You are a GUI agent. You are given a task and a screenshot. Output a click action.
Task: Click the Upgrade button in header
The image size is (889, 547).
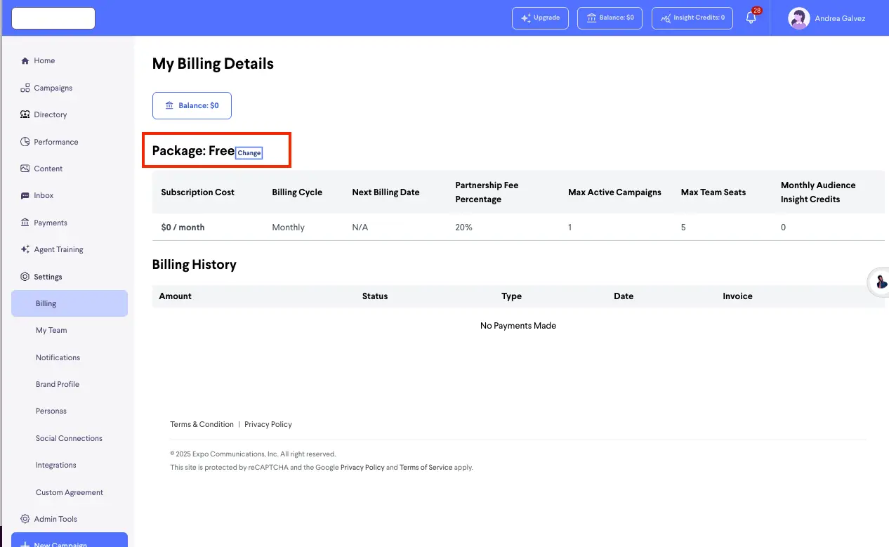(539, 18)
